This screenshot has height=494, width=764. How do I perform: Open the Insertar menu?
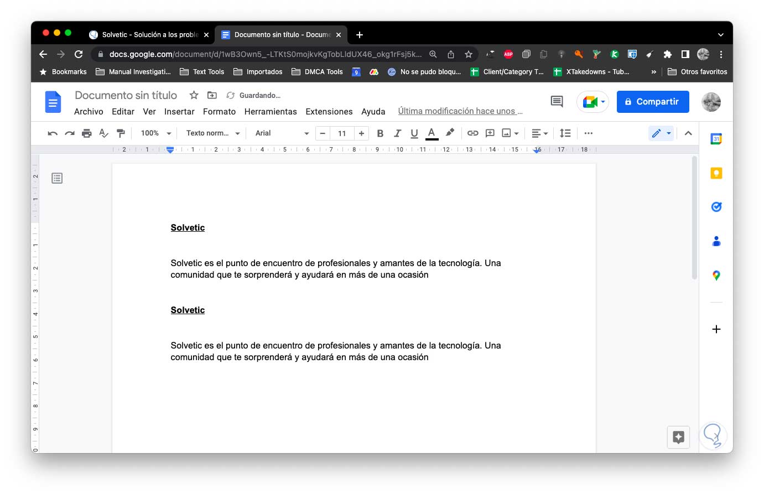point(179,112)
